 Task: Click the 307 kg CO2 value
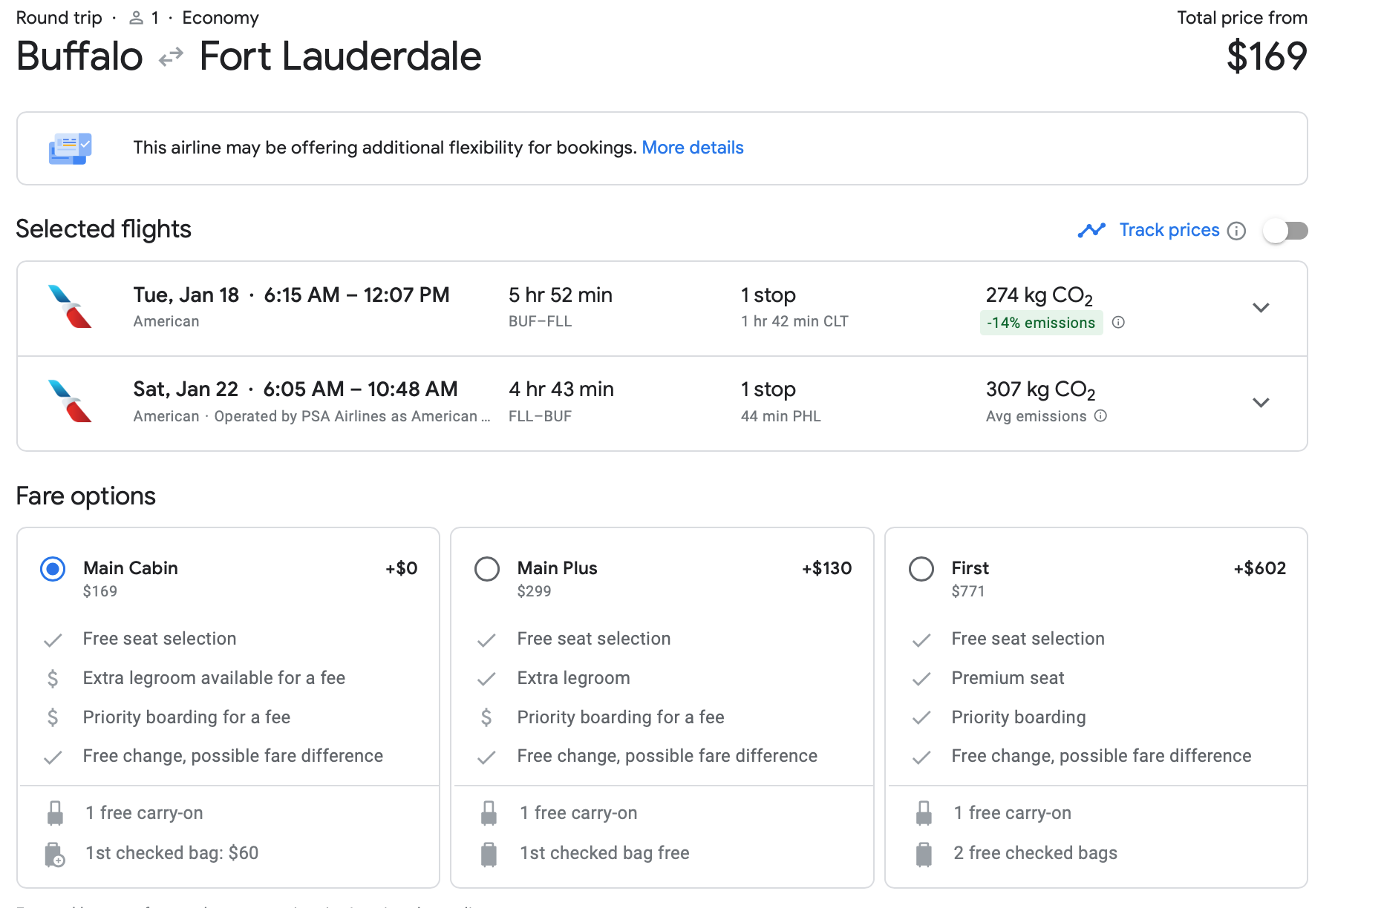[x=1041, y=390]
